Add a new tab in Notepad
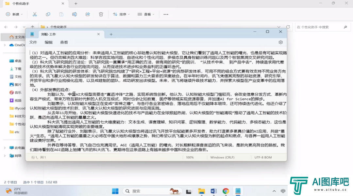Viewport: 353px width, 196px height. click(111, 34)
